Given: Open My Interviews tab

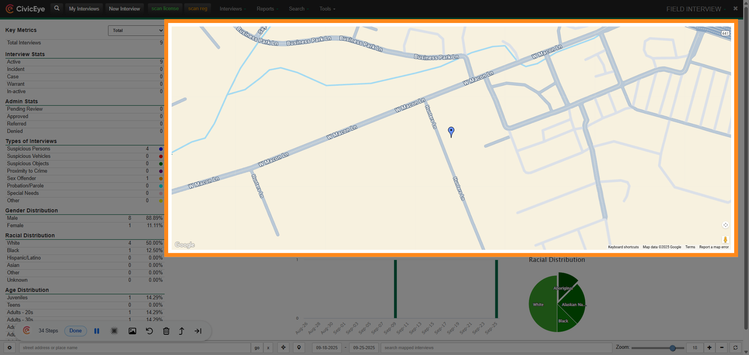Looking at the screenshot, I should coord(84,9).
